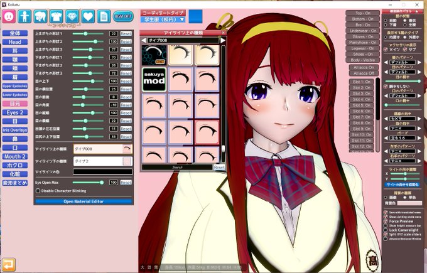427x273 pixels.
Task: Toggle Slot 1: On accessory
Action: coord(361,82)
